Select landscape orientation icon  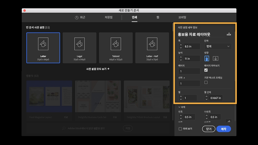coord(215,58)
